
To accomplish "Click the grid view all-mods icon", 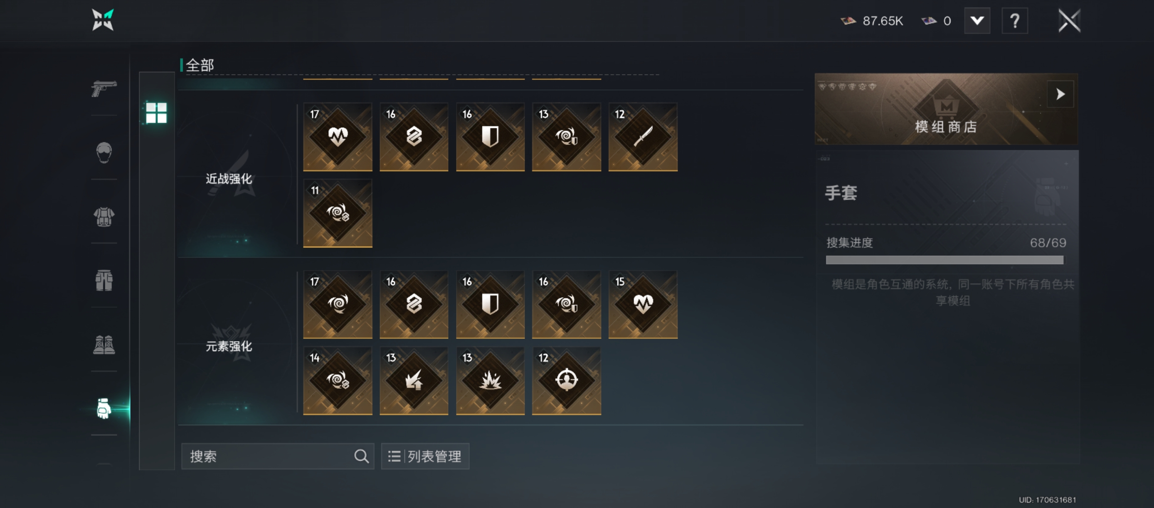I will (x=156, y=113).
